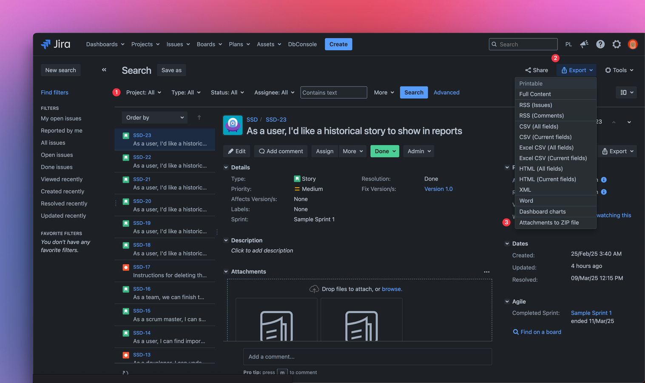Focus the Contains text field
This screenshot has width=645, height=383.
point(334,92)
